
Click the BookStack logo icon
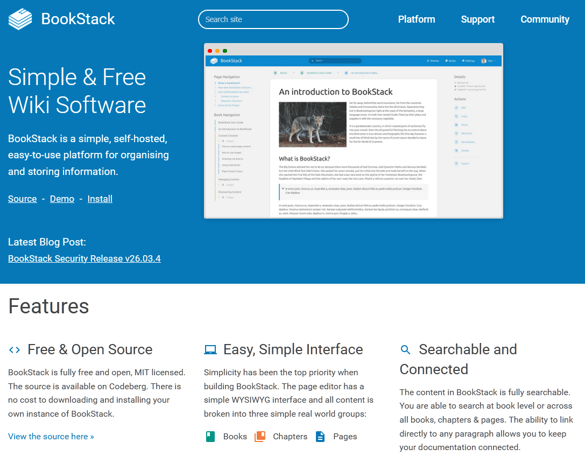coord(20,19)
